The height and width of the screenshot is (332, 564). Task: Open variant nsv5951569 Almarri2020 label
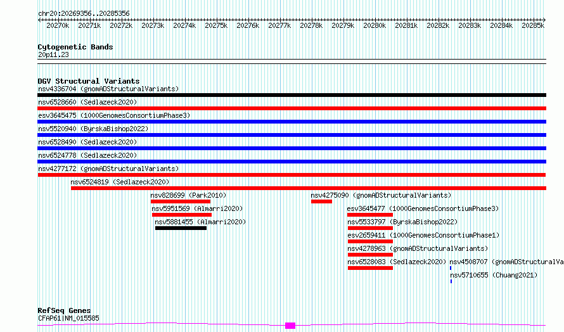[197, 208]
